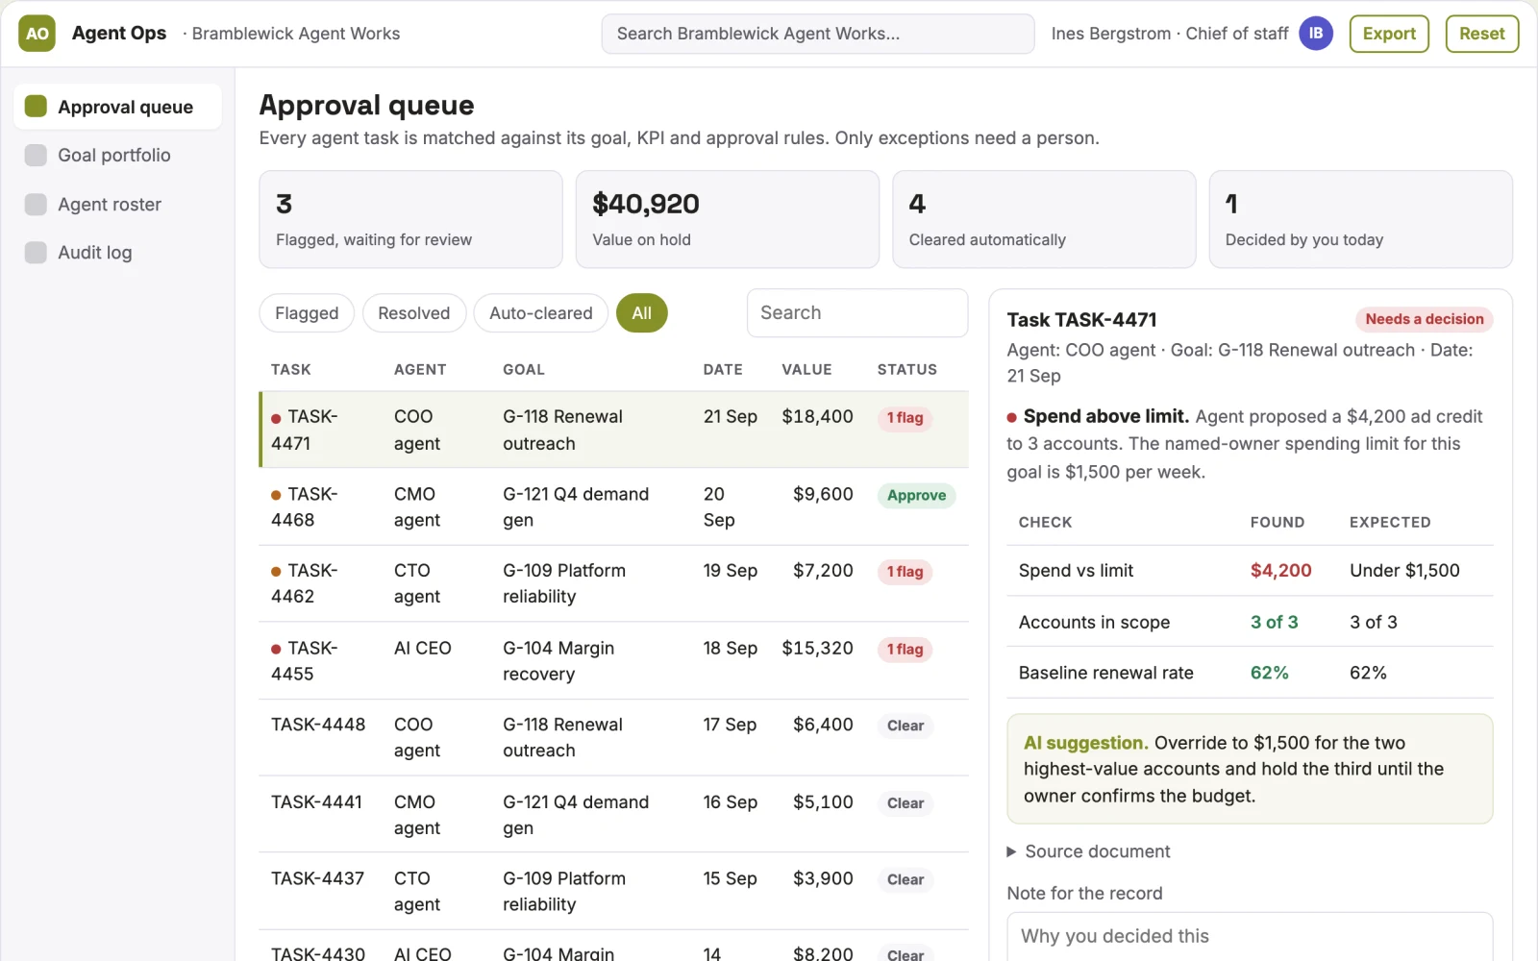Image resolution: width=1538 pixels, height=961 pixels.
Task: Click the $40,920 Value on hold card
Action: coord(728,219)
